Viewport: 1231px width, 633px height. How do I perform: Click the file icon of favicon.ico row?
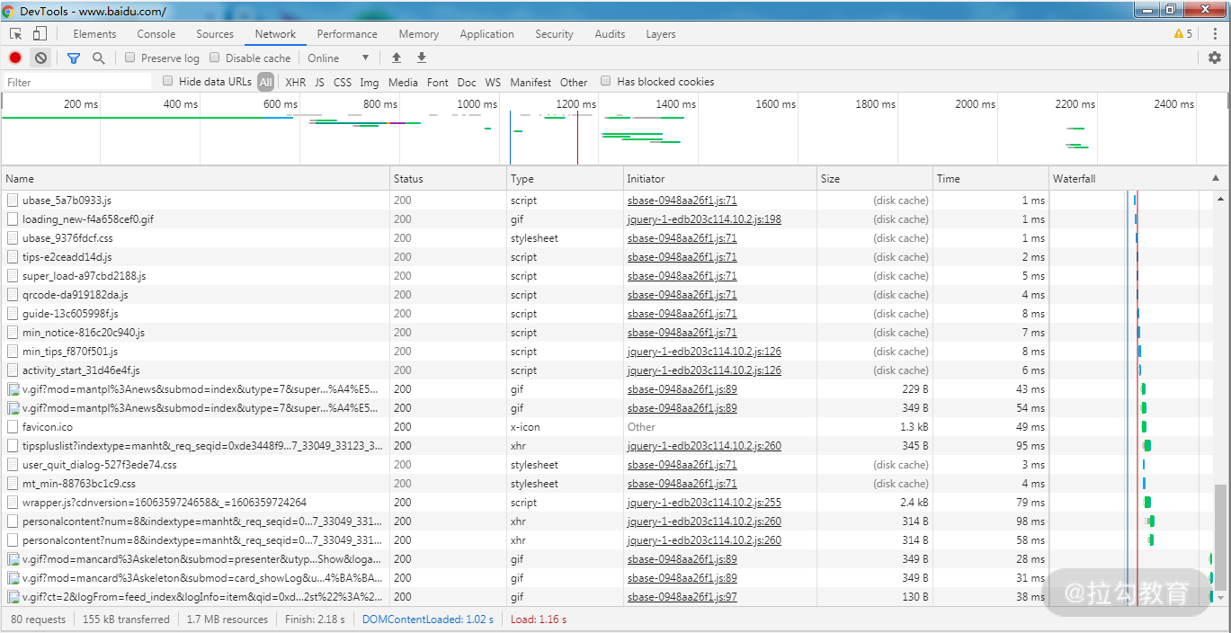[x=13, y=427]
